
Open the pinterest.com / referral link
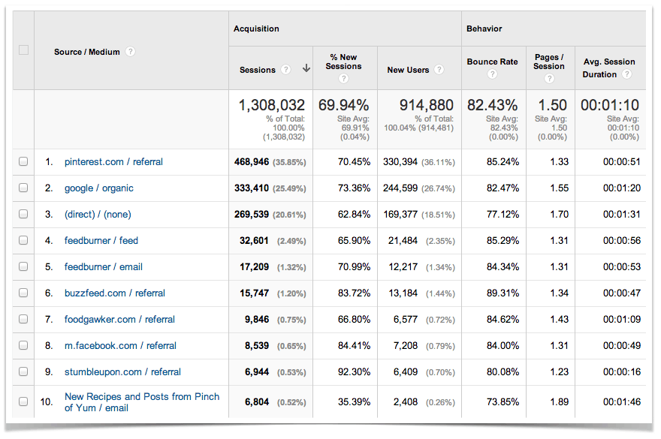(x=113, y=161)
